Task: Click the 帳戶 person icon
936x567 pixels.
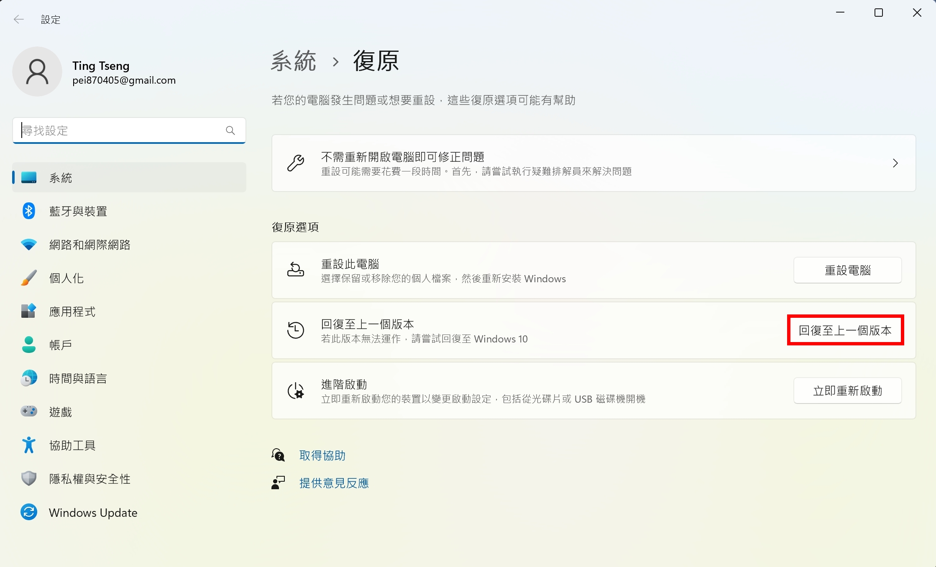Action: (29, 345)
